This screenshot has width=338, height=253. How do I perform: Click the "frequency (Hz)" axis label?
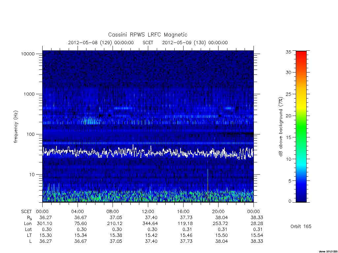click(x=16, y=127)
